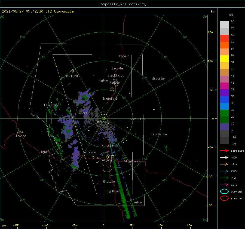Click the white plus marker east of ThreeHills

coord(154,109)
